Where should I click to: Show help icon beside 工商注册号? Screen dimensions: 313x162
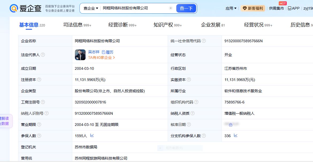43,102
